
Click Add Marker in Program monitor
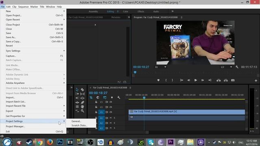tap(158, 80)
